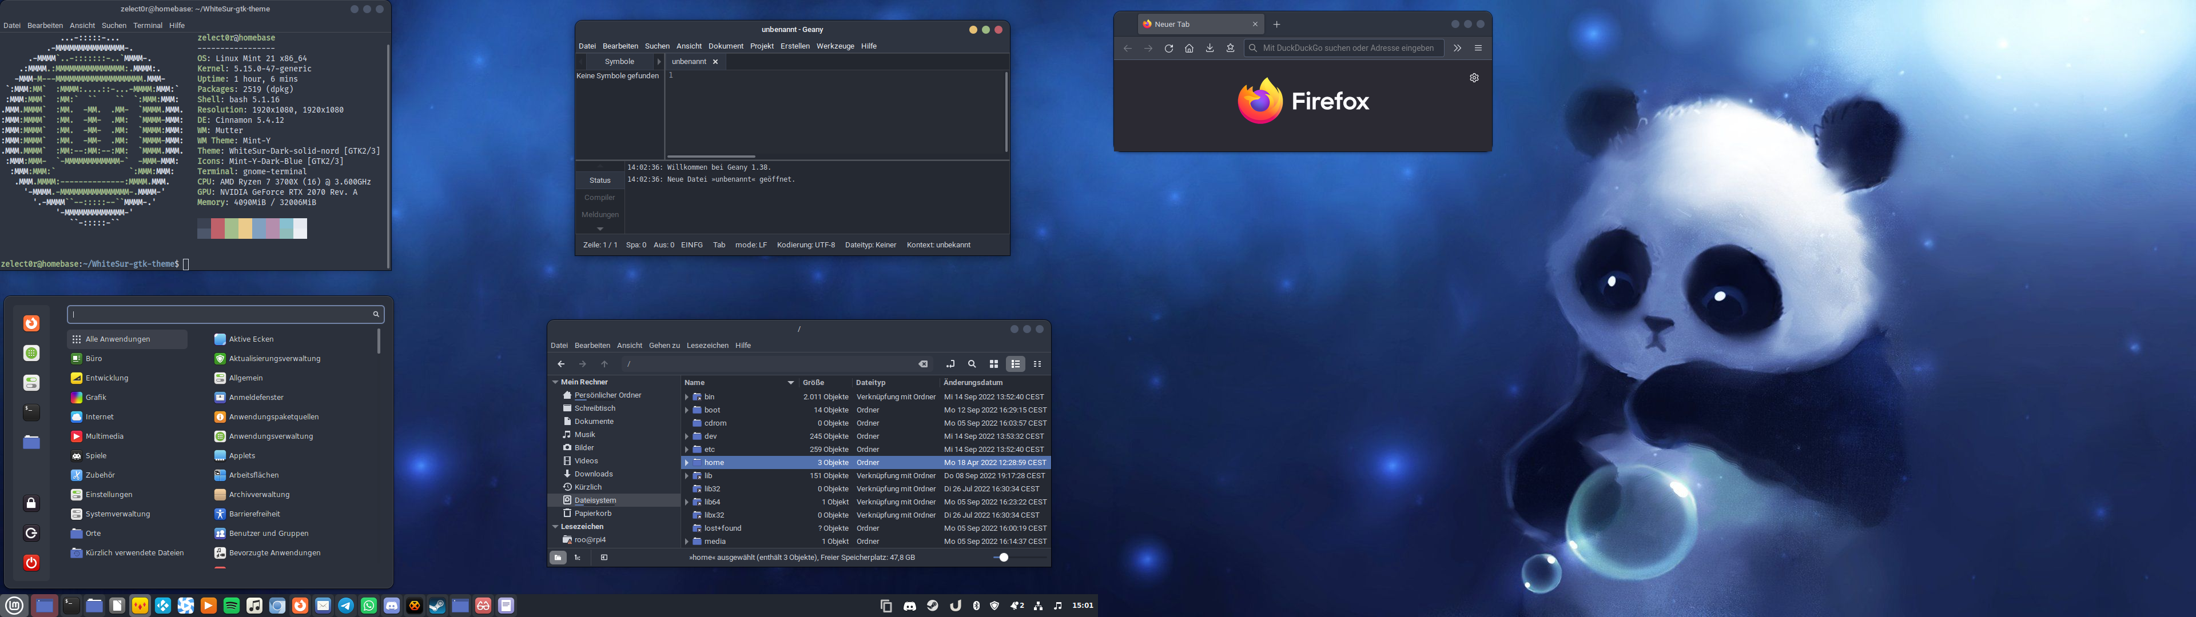Viewport: 2196px width, 617px height.
Task: Open the search icon in Nemo toolbar
Action: pos(972,364)
